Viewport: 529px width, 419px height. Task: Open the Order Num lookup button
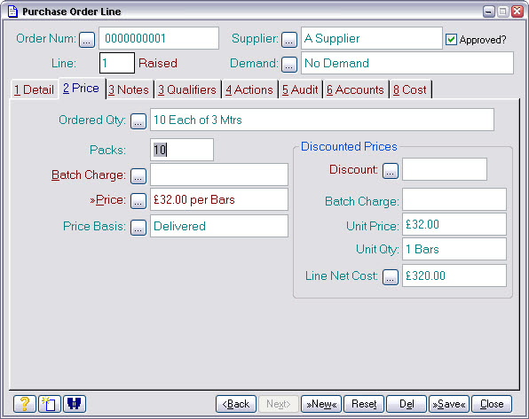pos(87,40)
